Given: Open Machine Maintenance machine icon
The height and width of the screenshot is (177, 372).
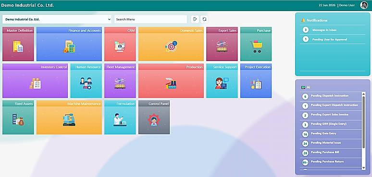Looking at the screenshot, I should [x=69, y=120].
